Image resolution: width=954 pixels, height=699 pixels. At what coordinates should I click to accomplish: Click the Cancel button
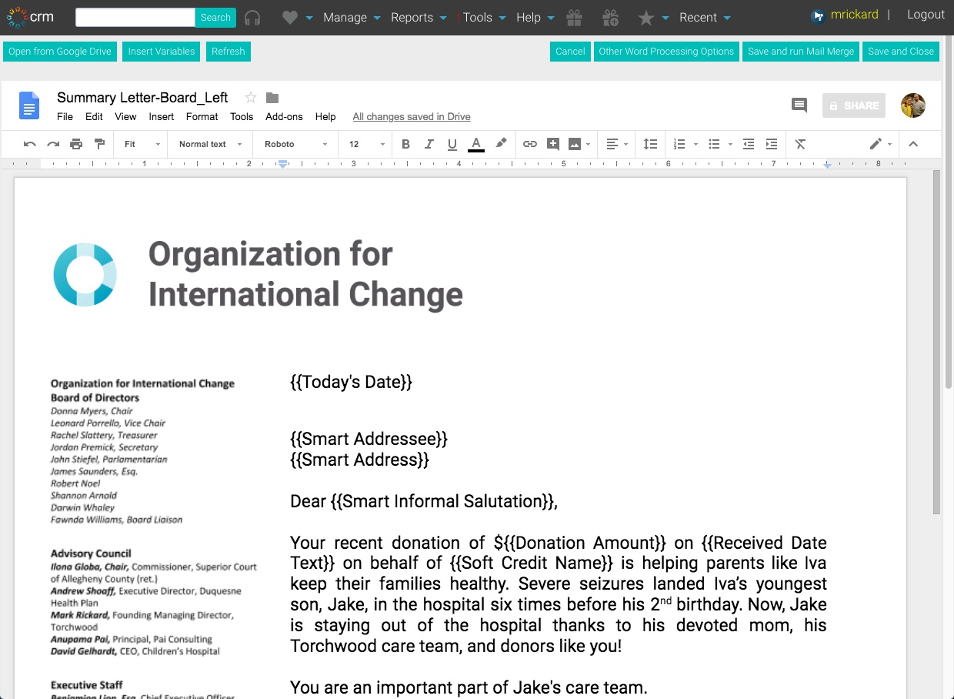tap(570, 52)
